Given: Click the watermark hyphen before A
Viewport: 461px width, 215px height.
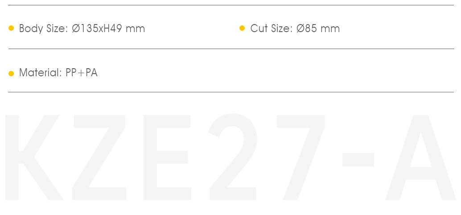Looking at the screenshot, I should coord(358,160).
